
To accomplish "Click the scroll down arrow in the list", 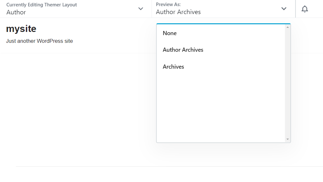I will point(288,139).
